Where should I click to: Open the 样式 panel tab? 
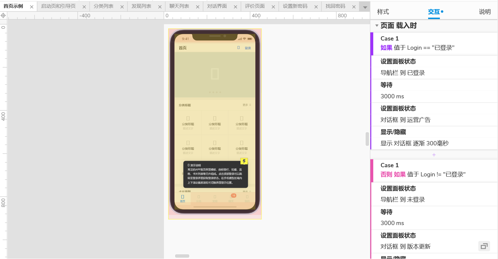(x=383, y=12)
